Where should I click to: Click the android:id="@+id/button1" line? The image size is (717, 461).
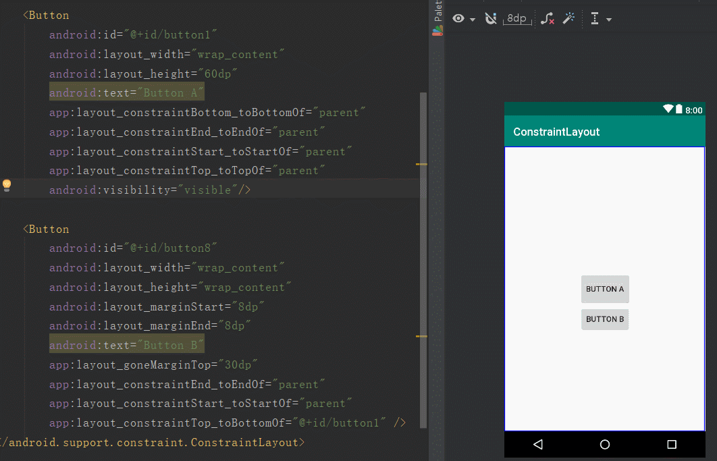[x=133, y=34]
